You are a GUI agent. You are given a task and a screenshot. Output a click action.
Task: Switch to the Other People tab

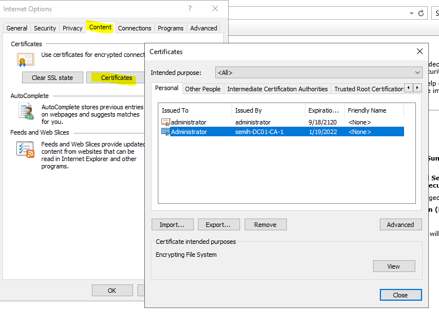[x=203, y=89]
